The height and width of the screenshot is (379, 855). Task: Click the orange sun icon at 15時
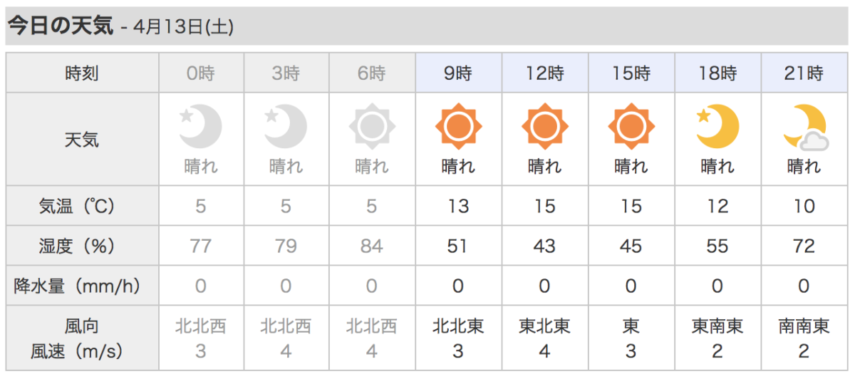[x=631, y=128]
